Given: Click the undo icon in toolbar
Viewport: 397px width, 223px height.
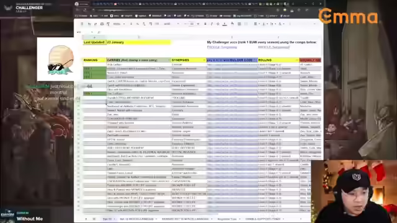Looking at the screenshot, I should (89, 24).
